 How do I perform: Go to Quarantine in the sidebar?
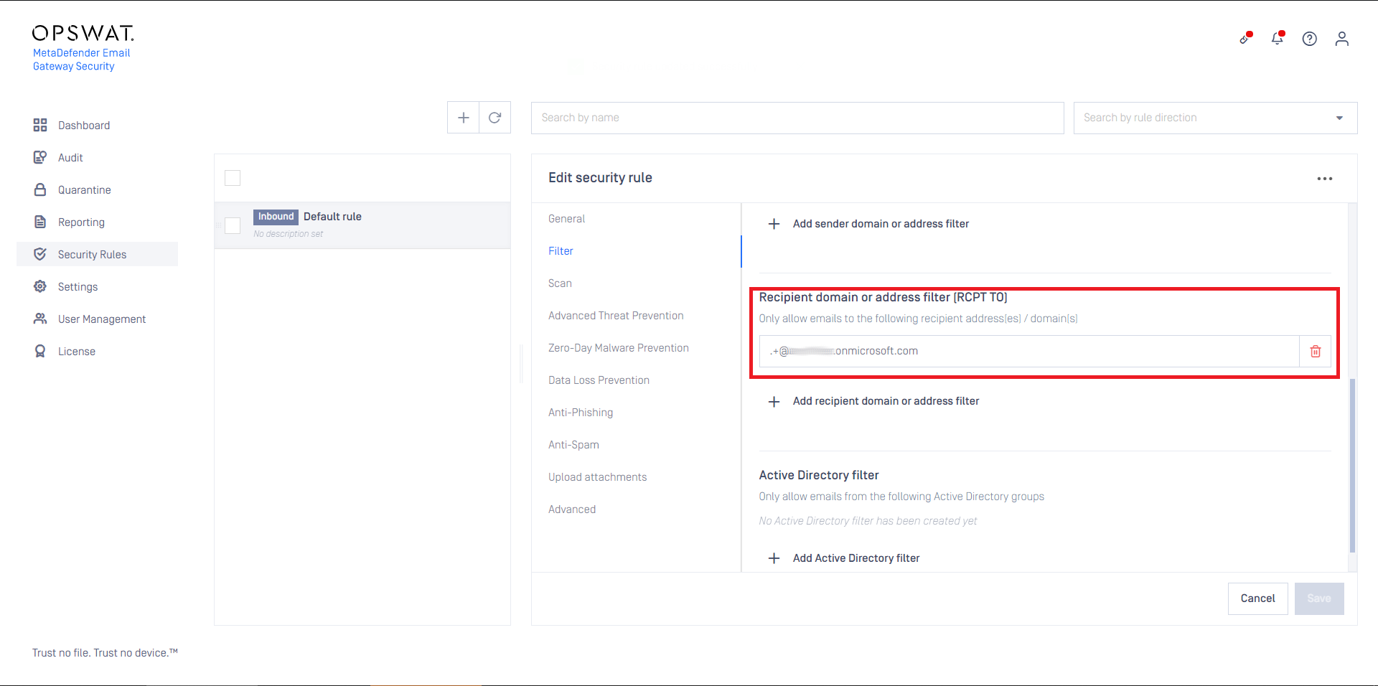point(84,190)
